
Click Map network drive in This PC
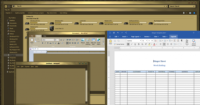(x=52, y=13)
